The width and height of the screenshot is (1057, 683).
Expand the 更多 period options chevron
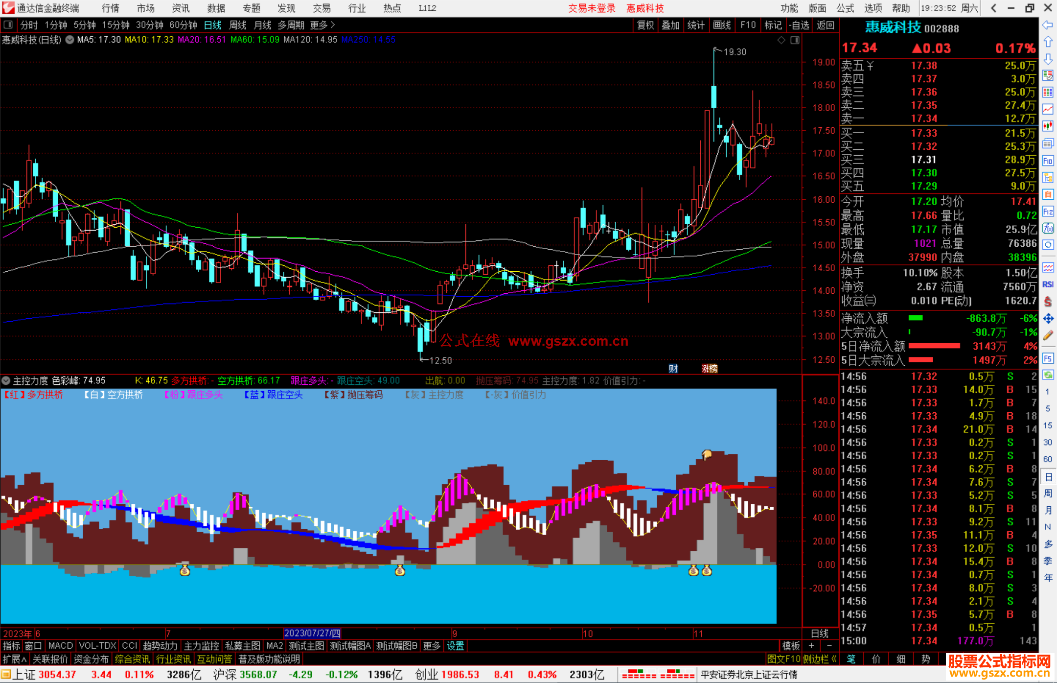pos(333,25)
